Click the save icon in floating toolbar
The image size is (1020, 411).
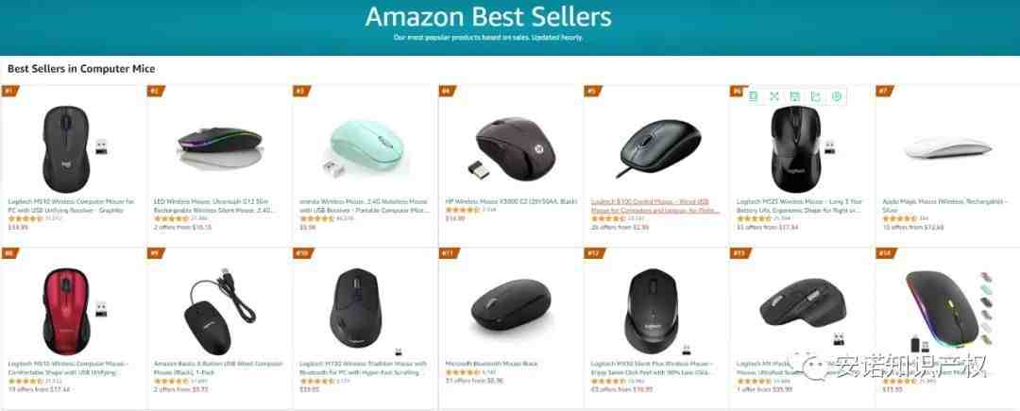click(x=795, y=96)
